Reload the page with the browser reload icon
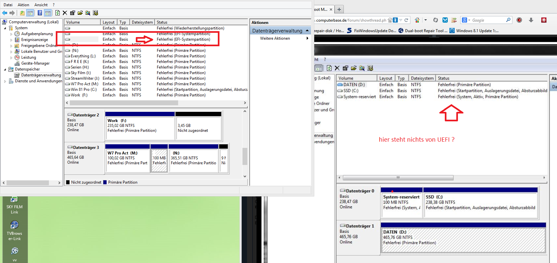This screenshot has width=557, height=263. 406,20
